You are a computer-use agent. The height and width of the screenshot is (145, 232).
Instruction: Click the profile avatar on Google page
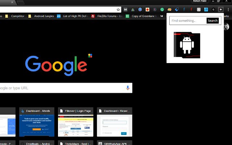point(226,26)
